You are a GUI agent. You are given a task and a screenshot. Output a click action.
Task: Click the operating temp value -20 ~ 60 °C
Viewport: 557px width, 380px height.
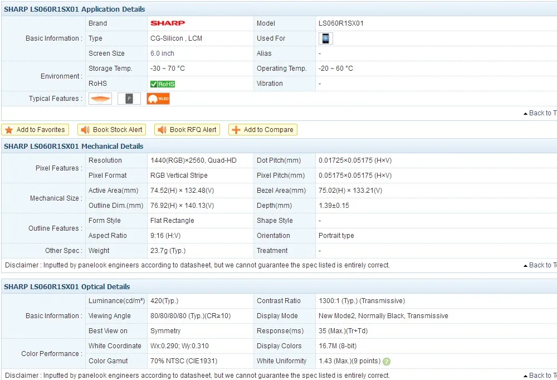pyautogui.click(x=336, y=68)
